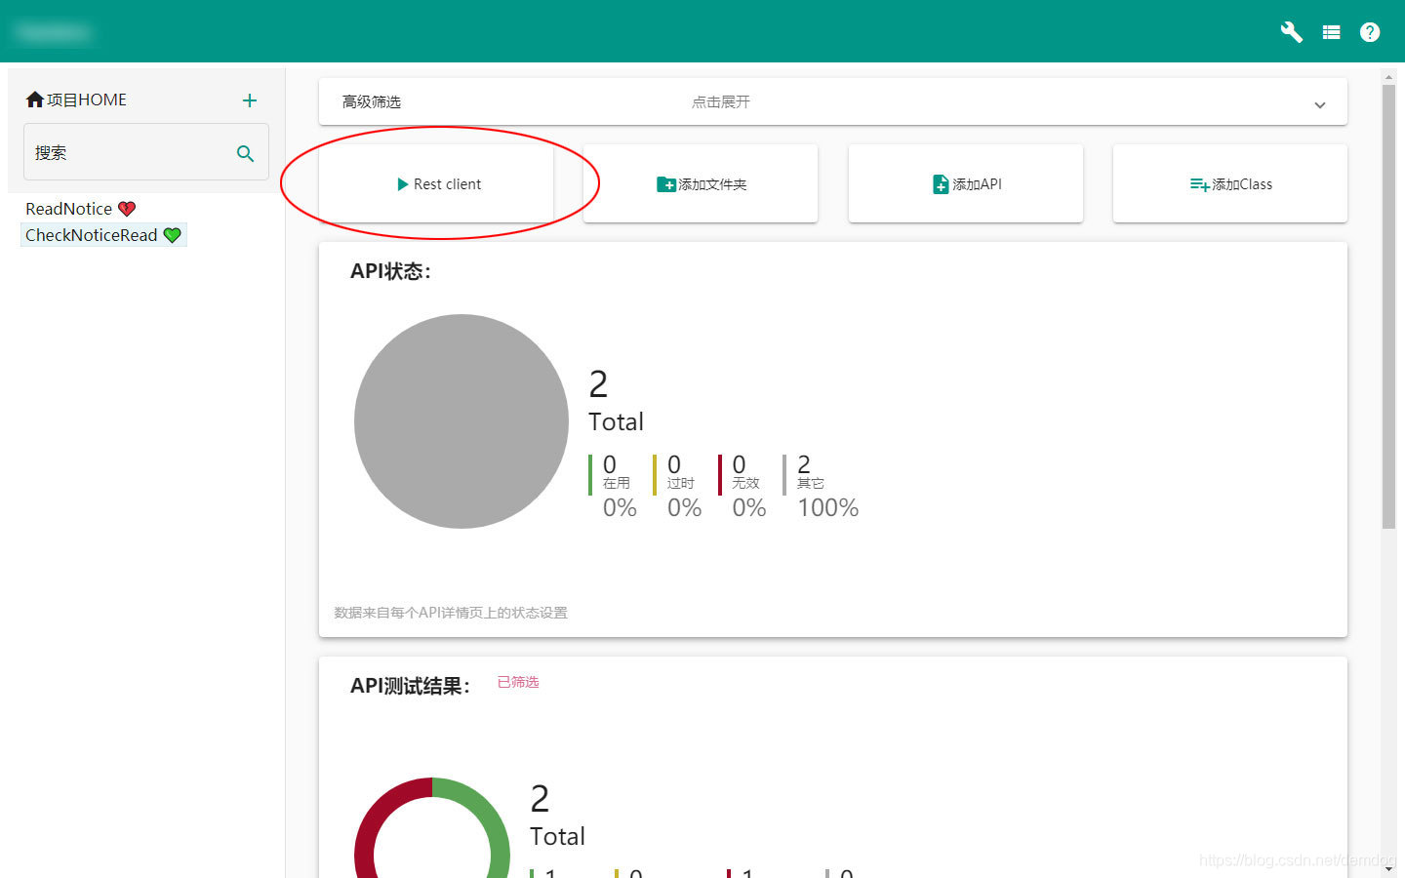The width and height of the screenshot is (1405, 878).
Task: Click the plus icon beside 项目HOME
Action: pyautogui.click(x=250, y=100)
